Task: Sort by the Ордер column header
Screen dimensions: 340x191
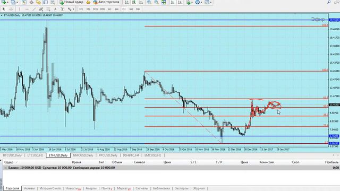Action: (x=9, y=162)
